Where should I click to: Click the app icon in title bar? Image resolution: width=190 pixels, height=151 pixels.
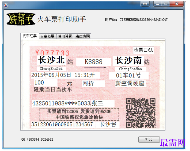click(x=6, y=5)
